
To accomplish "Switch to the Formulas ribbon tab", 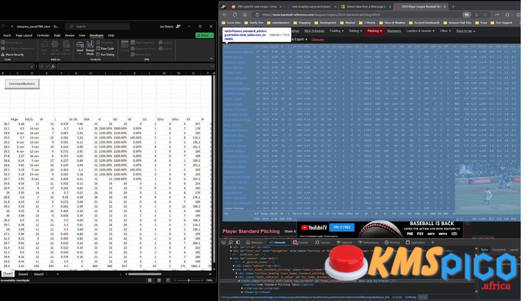I will coord(43,35).
